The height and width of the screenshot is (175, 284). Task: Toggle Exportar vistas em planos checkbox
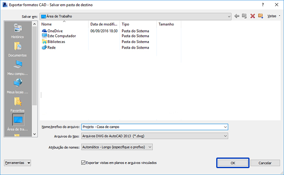[83, 163]
